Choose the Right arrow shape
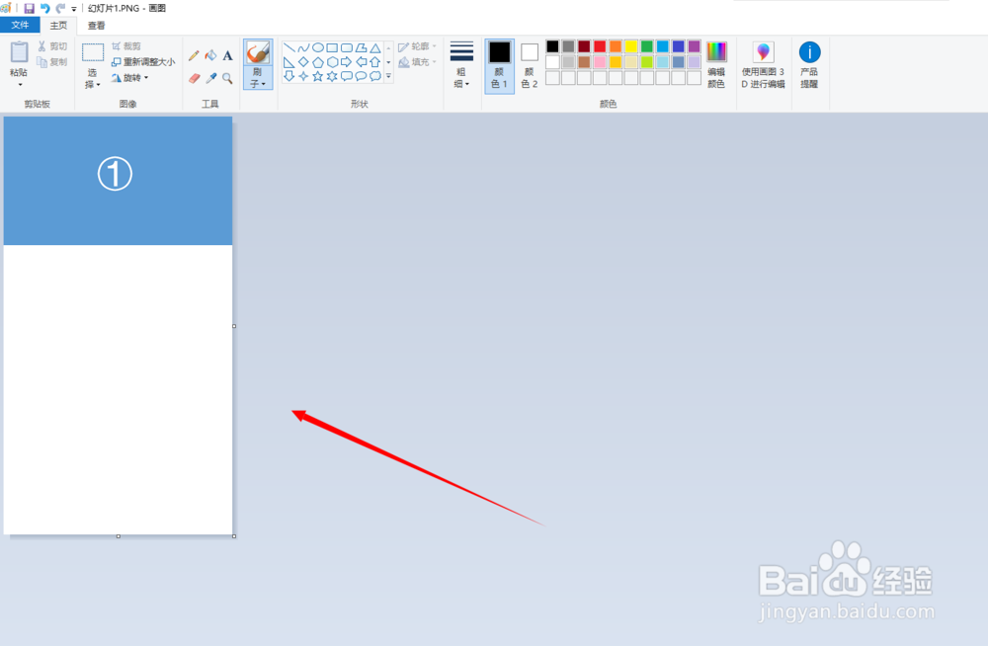Image resolution: width=988 pixels, height=646 pixels. coord(347,62)
